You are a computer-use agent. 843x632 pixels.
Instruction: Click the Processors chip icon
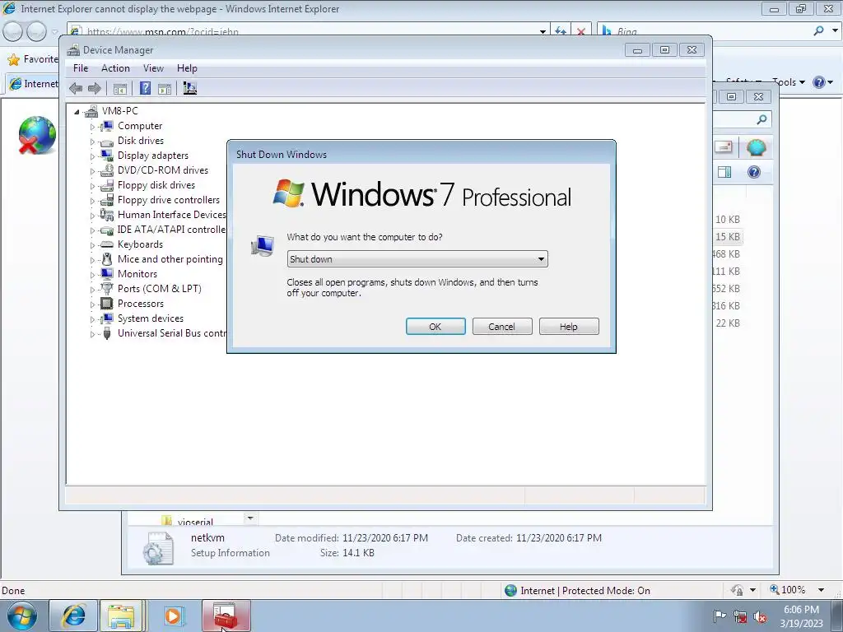106,304
